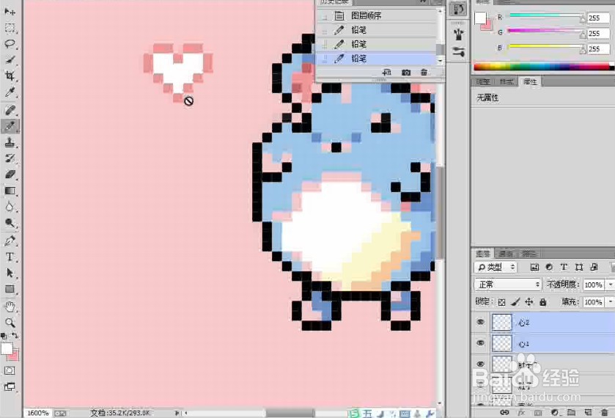The width and height of the screenshot is (615, 418).
Task: Switch to the 样式 tab
Action: tap(507, 81)
